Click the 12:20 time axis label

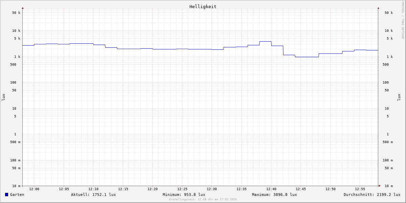click(x=153, y=189)
